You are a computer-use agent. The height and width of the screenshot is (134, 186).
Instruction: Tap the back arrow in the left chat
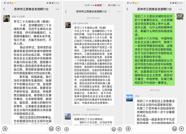pos(4,9)
